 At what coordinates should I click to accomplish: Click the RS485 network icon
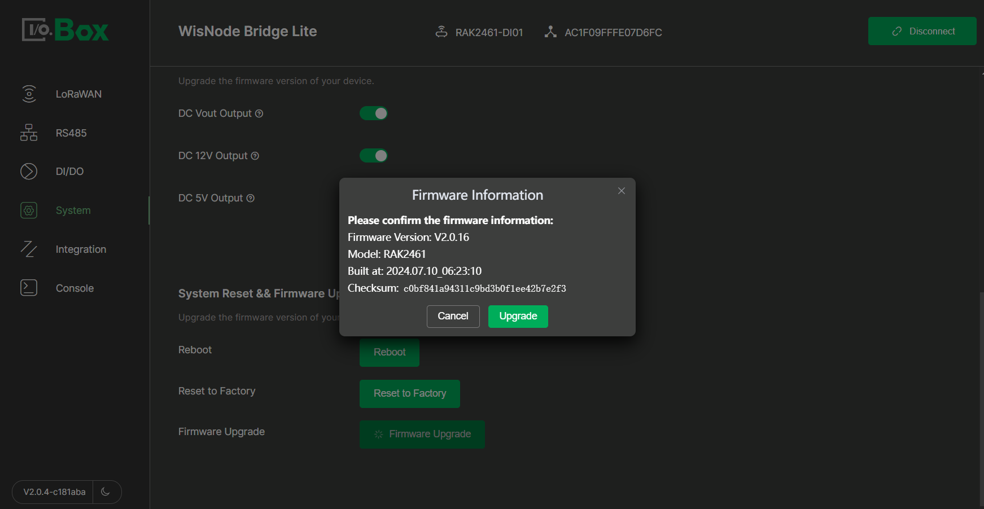point(29,133)
